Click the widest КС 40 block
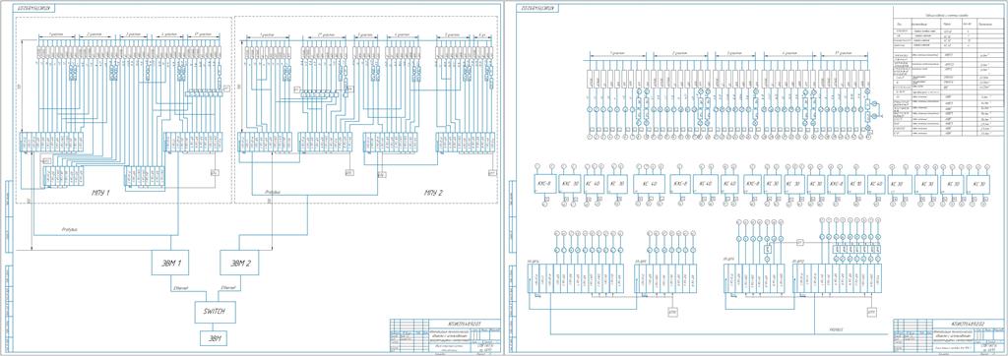 (x=650, y=184)
